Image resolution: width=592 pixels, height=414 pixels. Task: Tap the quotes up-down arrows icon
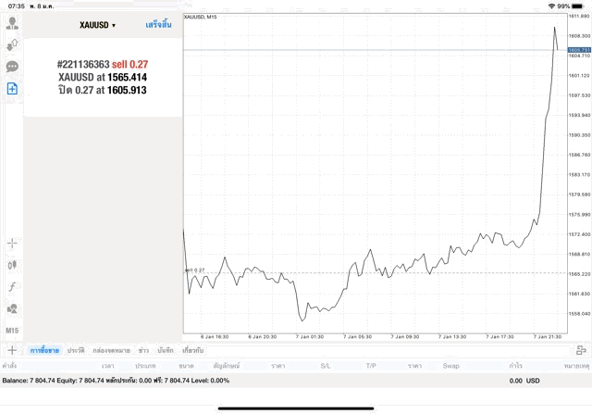point(12,45)
